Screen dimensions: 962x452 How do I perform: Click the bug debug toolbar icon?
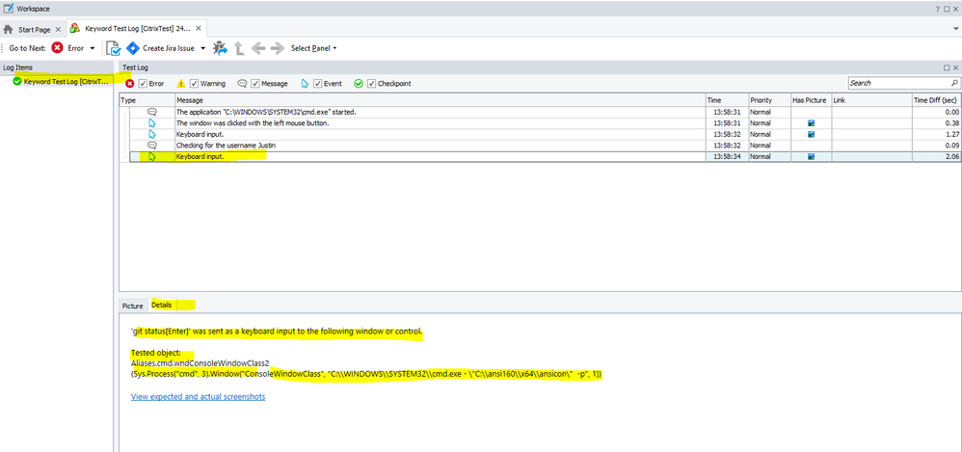pyautogui.click(x=220, y=48)
